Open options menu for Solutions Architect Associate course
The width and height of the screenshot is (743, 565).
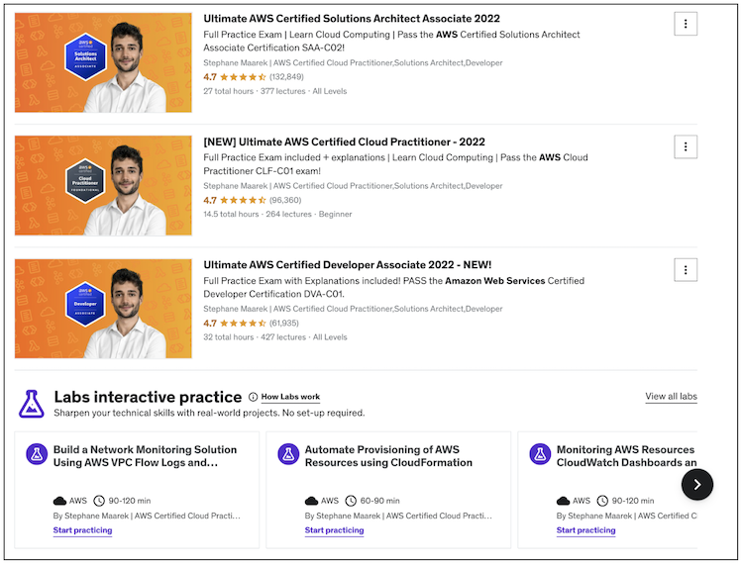pyautogui.click(x=686, y=24)
